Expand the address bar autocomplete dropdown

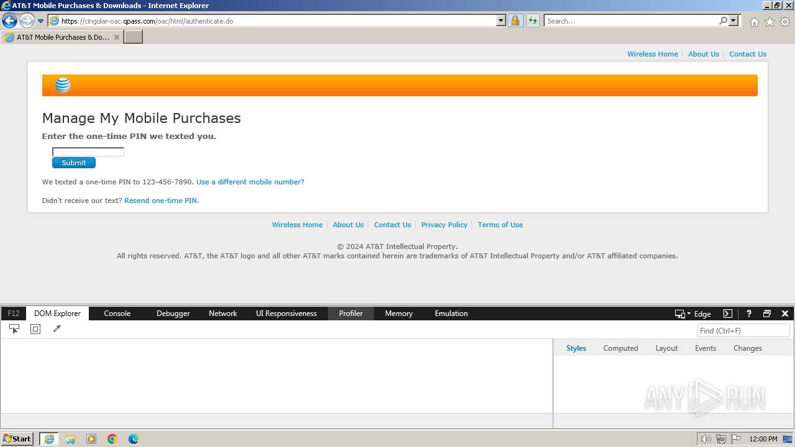(501, 20)
